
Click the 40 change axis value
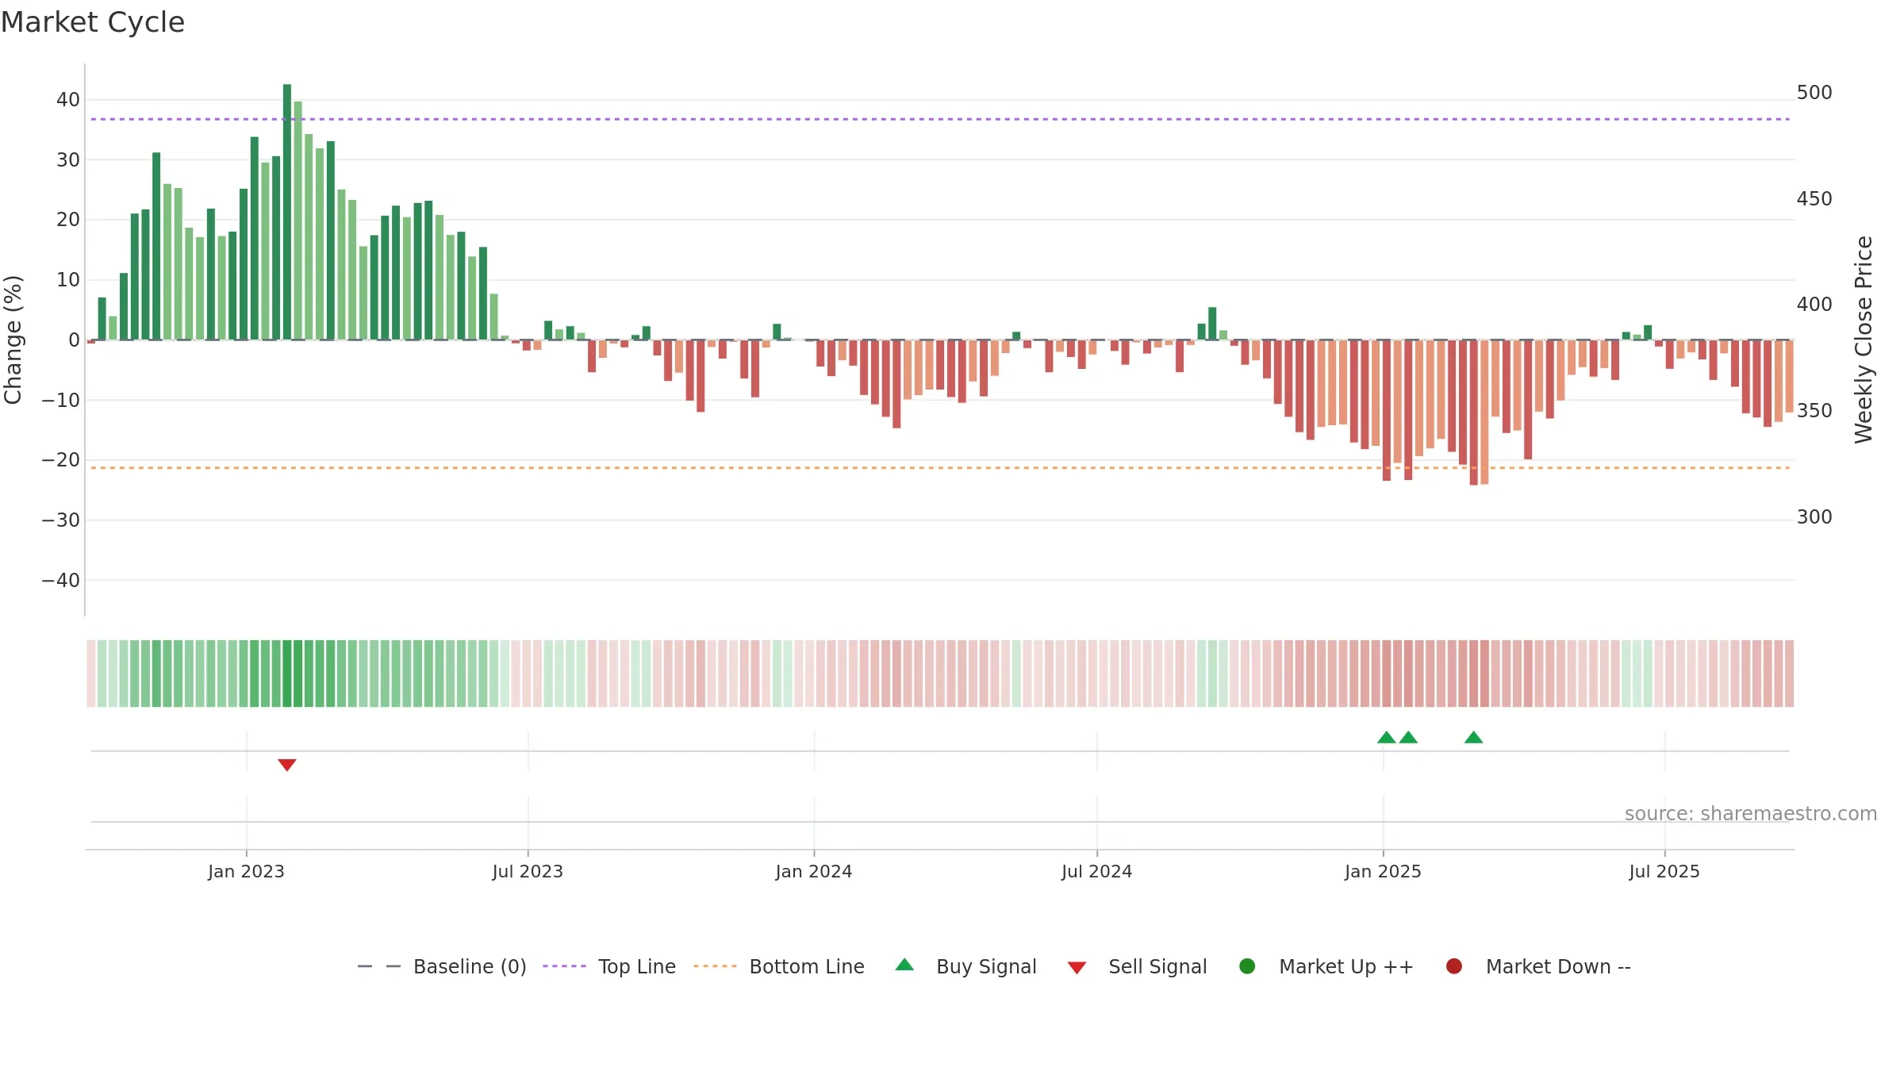(x=68, y=100)
